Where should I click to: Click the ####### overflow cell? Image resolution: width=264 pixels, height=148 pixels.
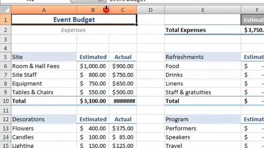click(x=123, y=101)
